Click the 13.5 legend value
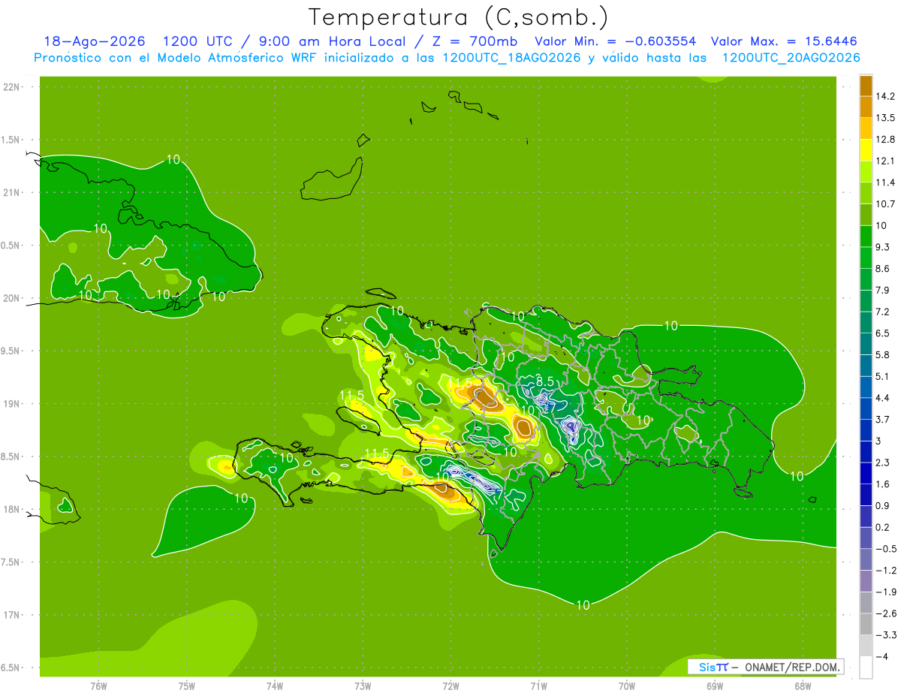The height and width of the screenshot is (696, 901). (x=885, y=118)
